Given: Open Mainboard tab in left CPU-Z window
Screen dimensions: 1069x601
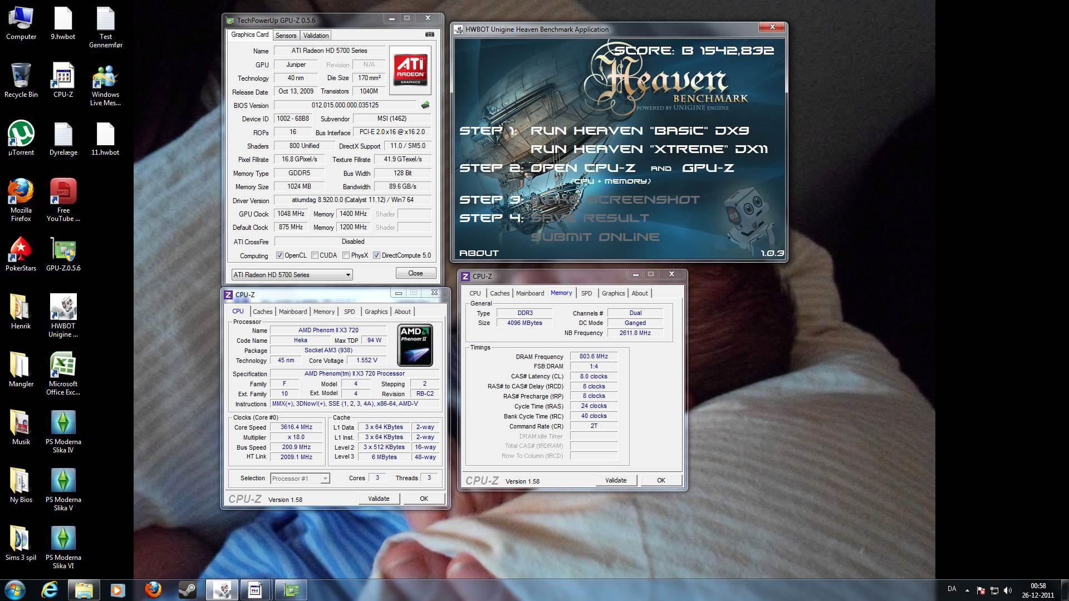Looking at the screenshot, I should click(x=293, y=312).
